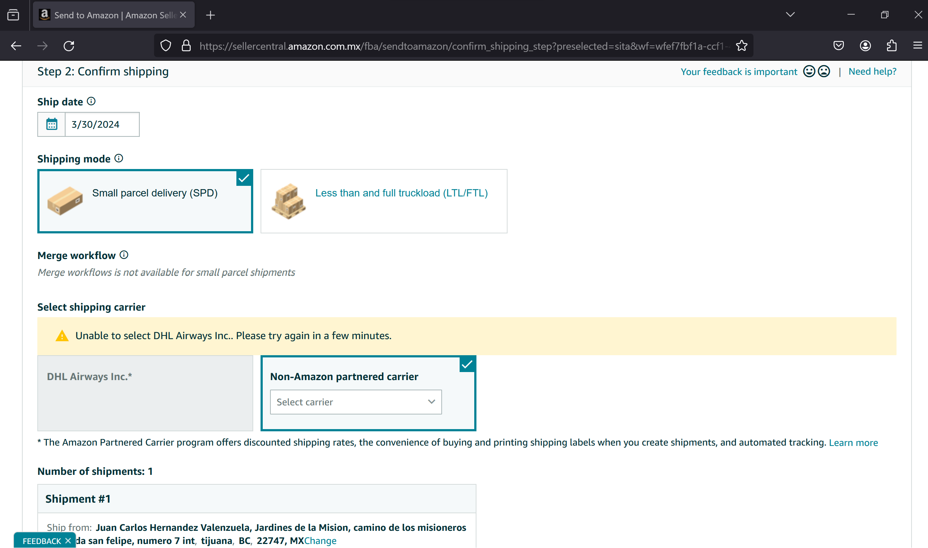Select Small parcel delivery (SPD) option

(145, 201)
